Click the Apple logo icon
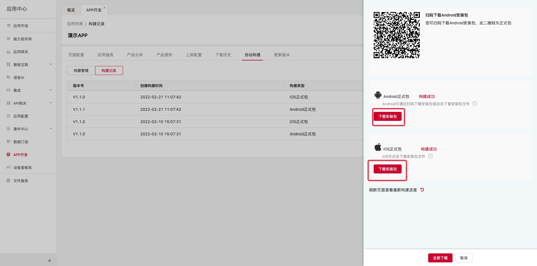 tap(378, 147)
